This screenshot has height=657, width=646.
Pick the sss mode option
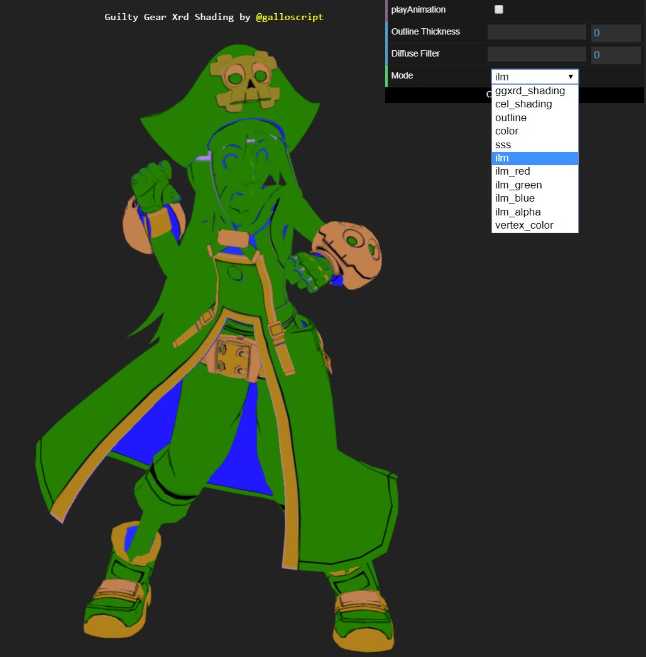[535, 144]
